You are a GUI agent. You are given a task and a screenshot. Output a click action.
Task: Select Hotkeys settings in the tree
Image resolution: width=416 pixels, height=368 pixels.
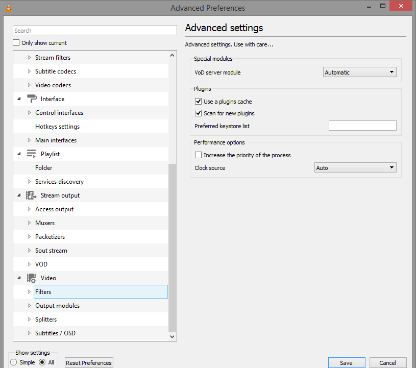point(57,127)
